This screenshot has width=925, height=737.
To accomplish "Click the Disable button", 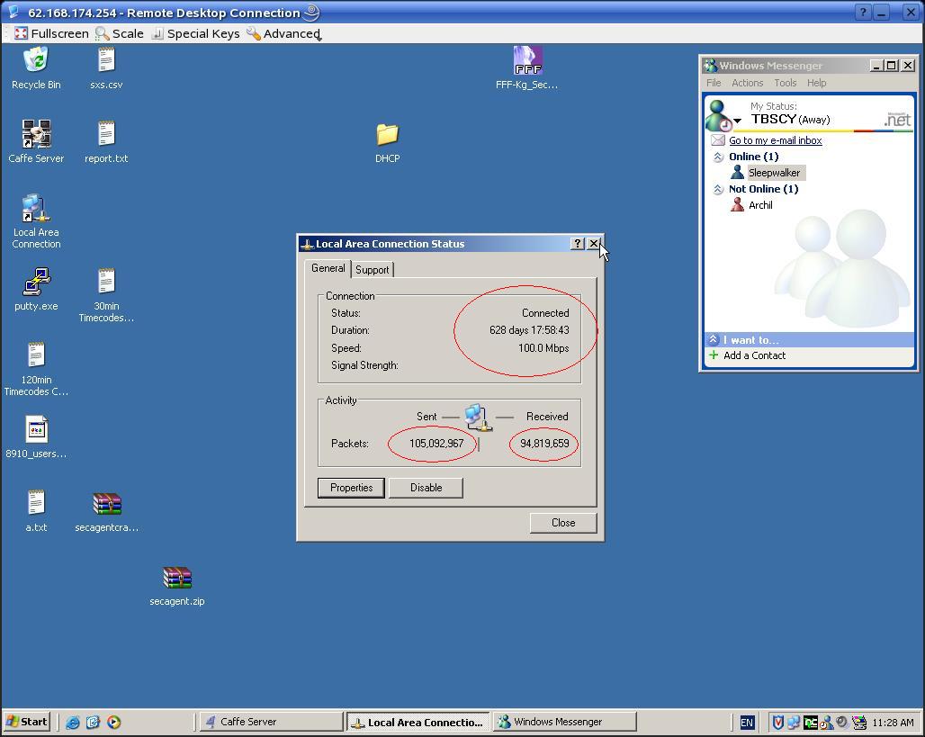I will coord(426,488).
